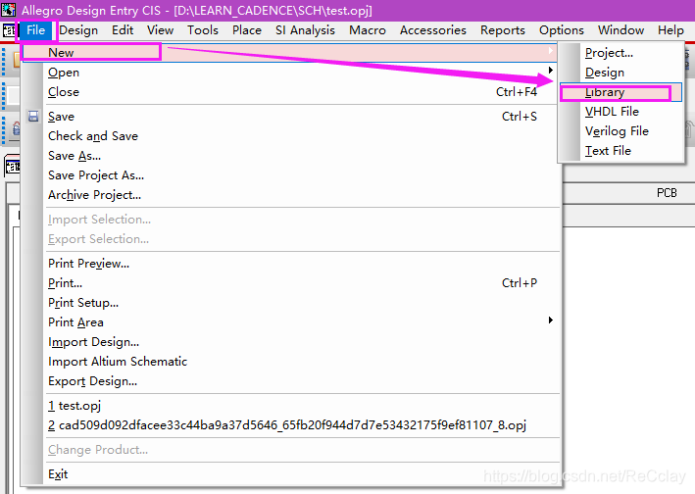Choose Library from the New submenu
Image resolution: width=695 pixels, height=494 pixels.
click(605, 92)
